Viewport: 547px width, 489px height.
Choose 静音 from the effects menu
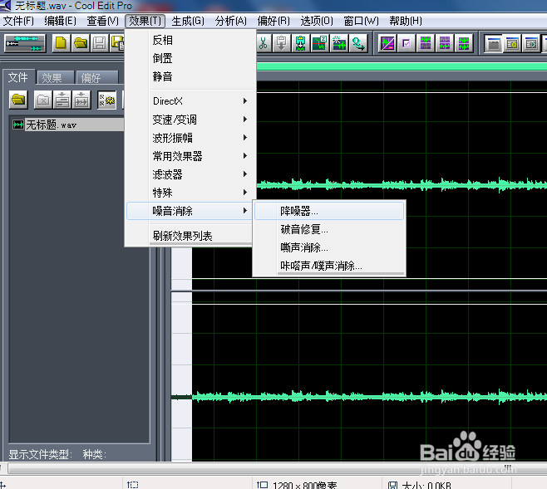(x=190, y=76)
